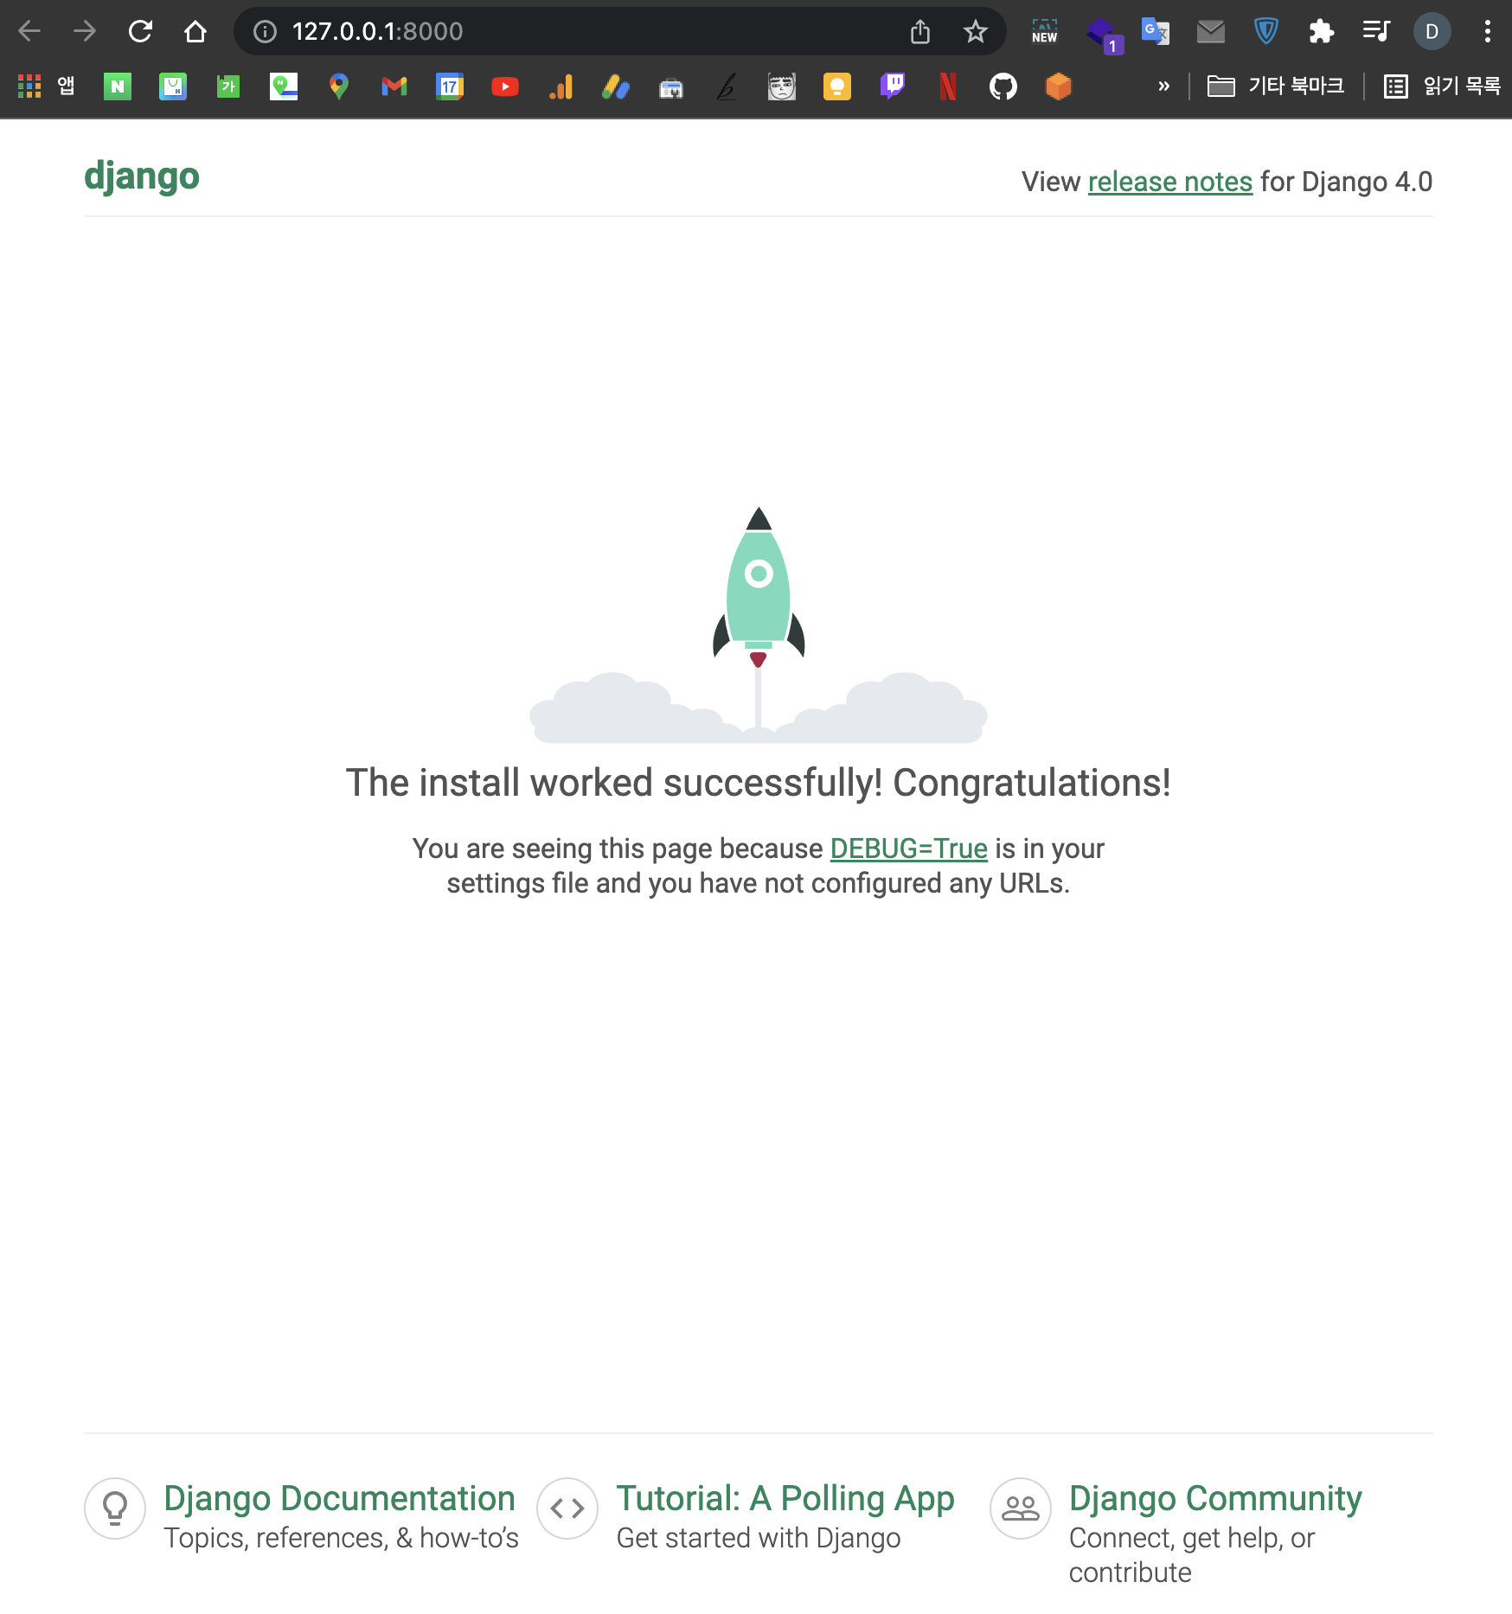Viewport: 1512px width, 1614px height.
Task: Open the purple cube extension with badge 1
Action: tap(1104, 35)
